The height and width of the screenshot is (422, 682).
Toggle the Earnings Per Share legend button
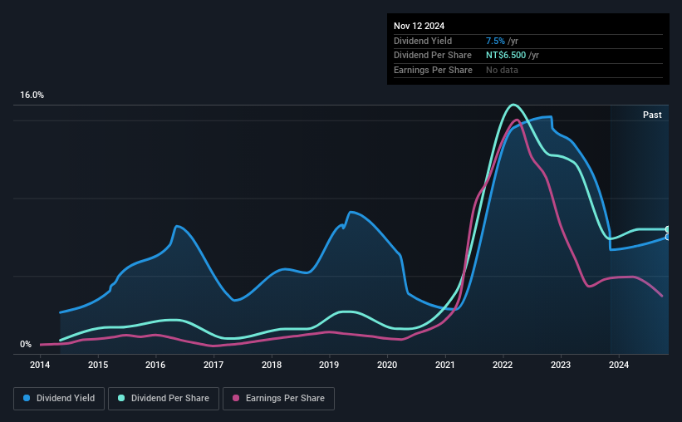point(279,399)
